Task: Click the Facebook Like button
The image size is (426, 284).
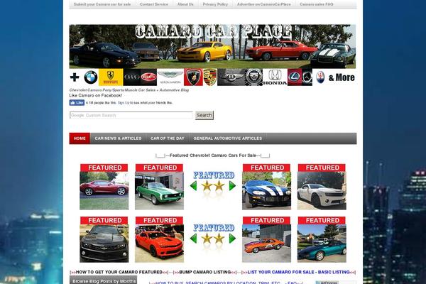Action: click(x=77, y=102)
